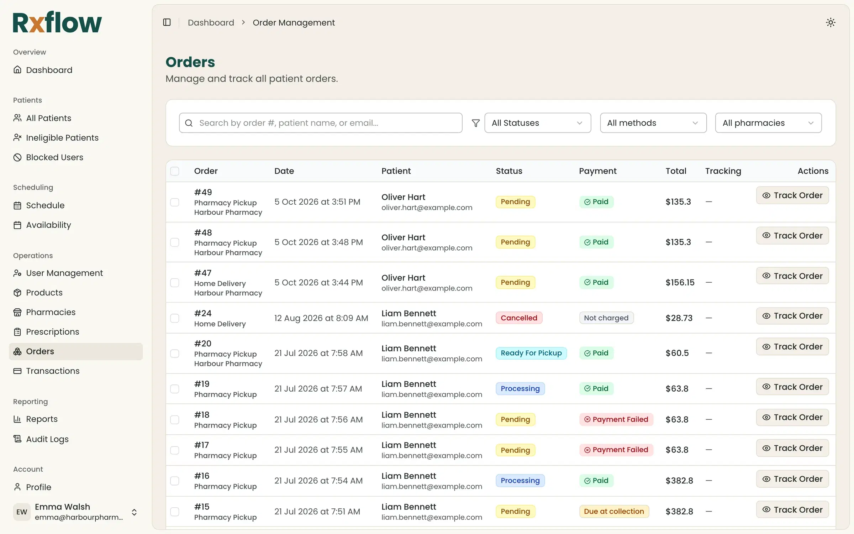The image size is (854, 534).
Task: Click the Dashboard home icon in sidebar
Action: pos(17,70)
